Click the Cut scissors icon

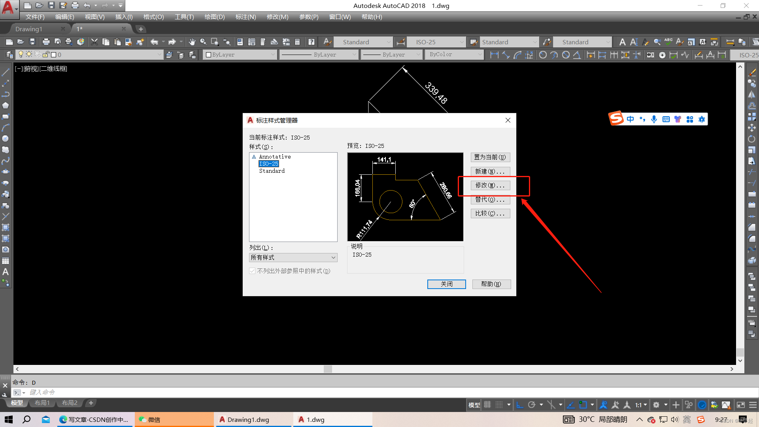click(94, 42)
